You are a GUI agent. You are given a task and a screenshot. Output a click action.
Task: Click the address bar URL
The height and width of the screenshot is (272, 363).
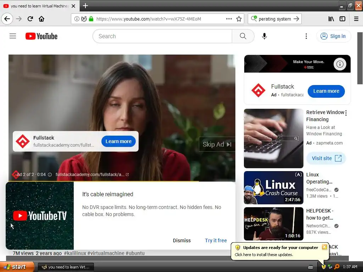149,19
